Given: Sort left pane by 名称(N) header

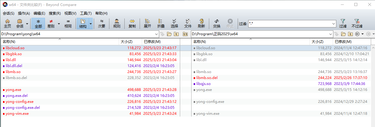Looking at the screenshot, I should click(x=60, y=42).
